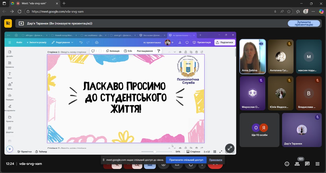The image size is (326, 173).
Task: Click Припинити спільний доступ button
Action: tap(186, 160)
